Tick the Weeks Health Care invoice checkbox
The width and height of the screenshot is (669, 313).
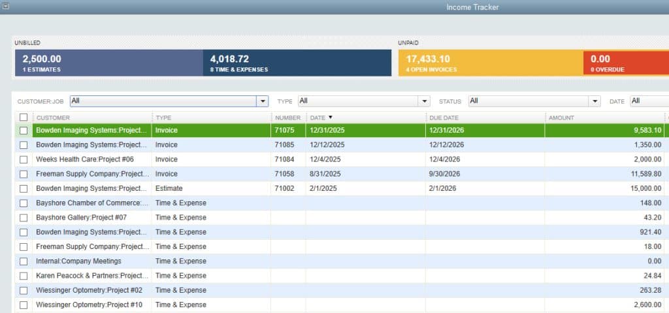pos(24,159)
